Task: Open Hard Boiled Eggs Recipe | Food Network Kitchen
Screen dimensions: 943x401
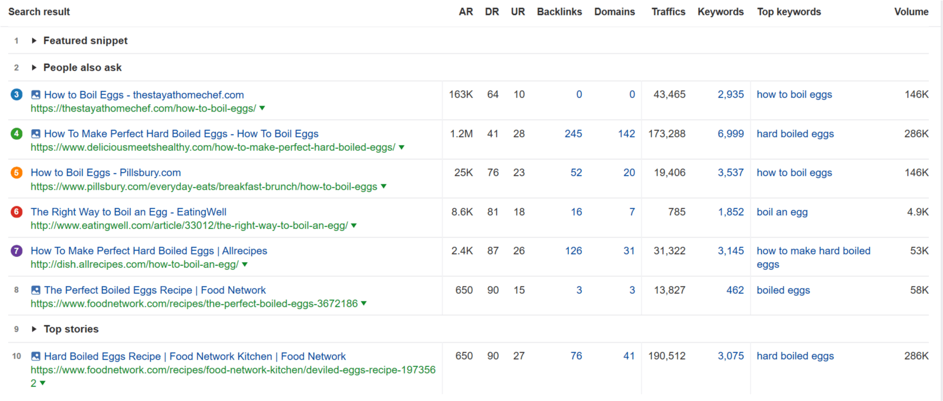Action: tap(195, 356)
